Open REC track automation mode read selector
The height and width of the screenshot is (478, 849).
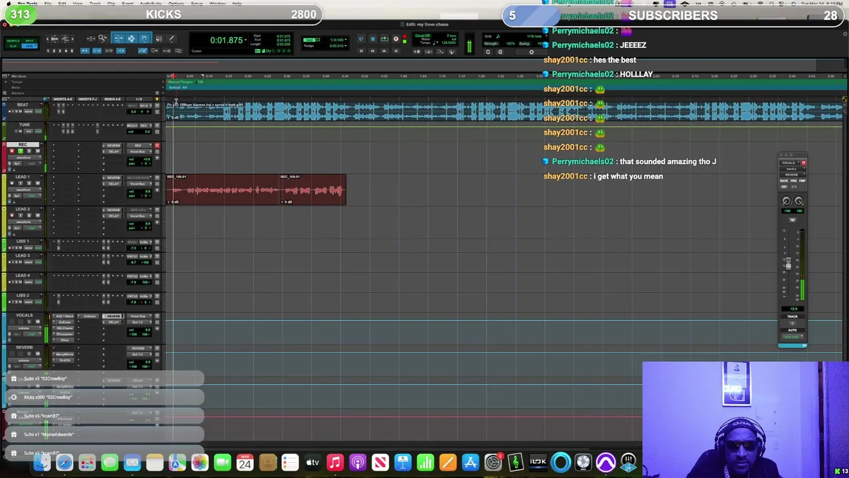click(33, 163)
